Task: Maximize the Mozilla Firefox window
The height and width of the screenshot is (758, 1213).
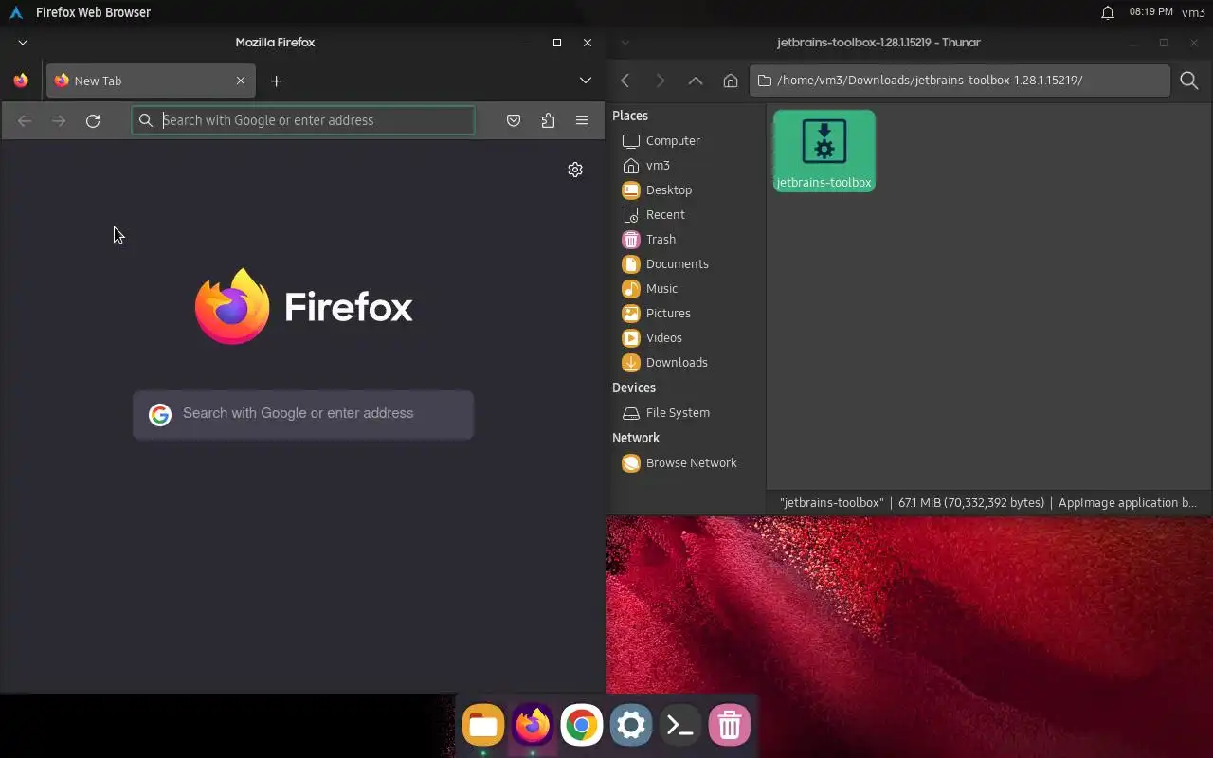Action: [557, 43]
